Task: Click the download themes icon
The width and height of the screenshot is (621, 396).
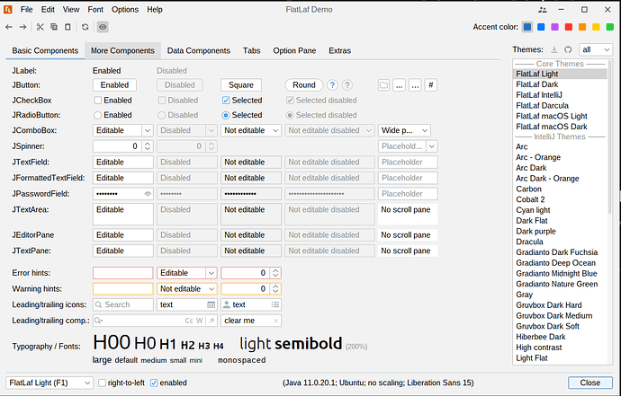Action: 554,49
